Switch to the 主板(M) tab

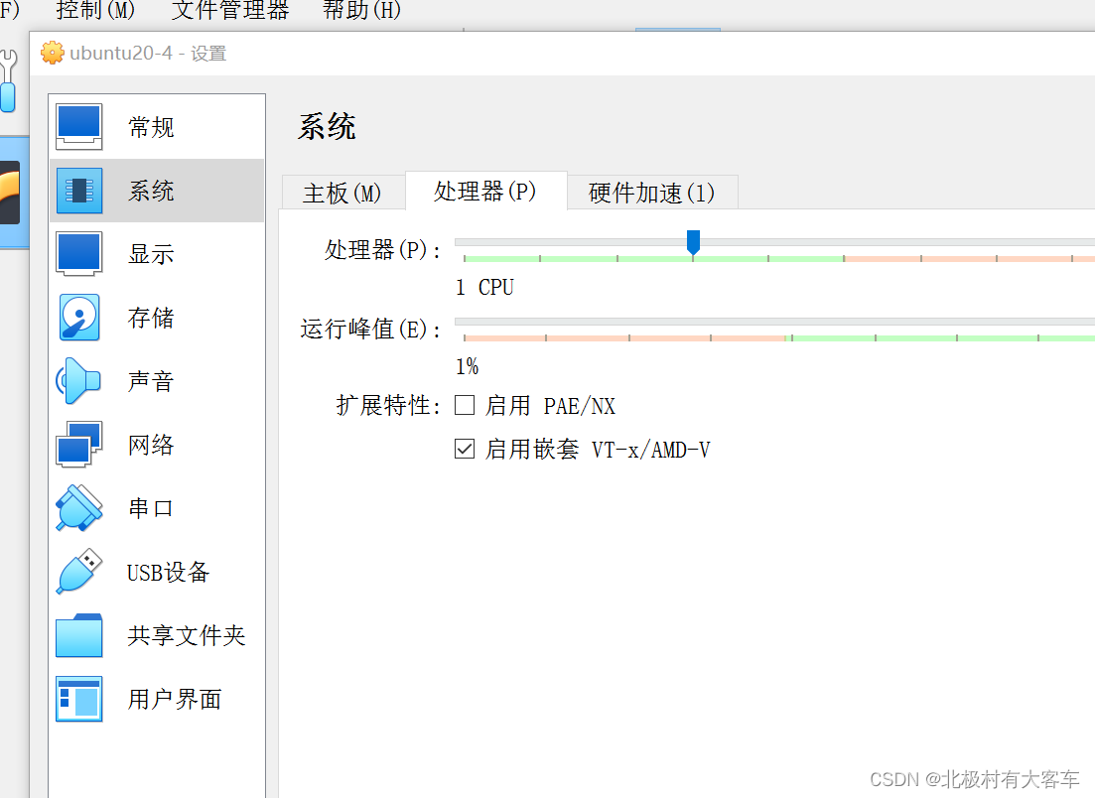coord(343,194)
